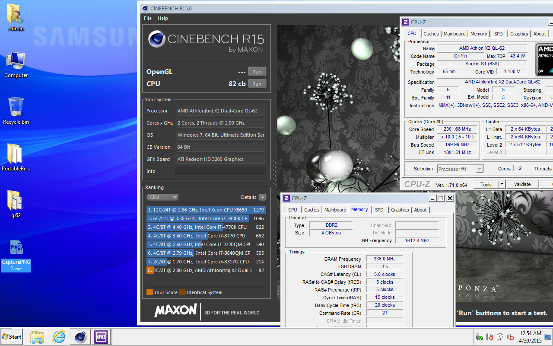Image resolution: width=553 pixels, height=346 pixels.
Task: Select ranking entry Intel Core i7-3930K
Action: pos(206,218)
